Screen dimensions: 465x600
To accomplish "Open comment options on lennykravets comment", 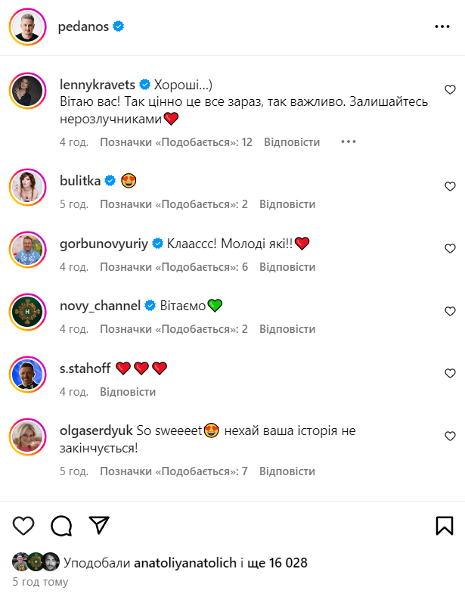I will pos(348,141).
